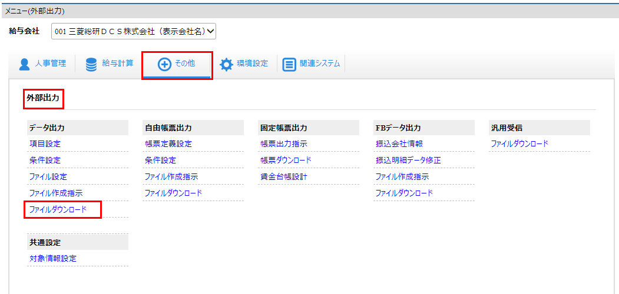Open ファイルダウンロード under 汎用受信
Image resolution: width=619 pixels, height=294 pixels.
[519, 144]
